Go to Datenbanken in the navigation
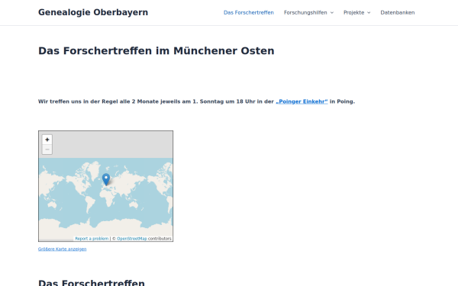458x286 pixels. (x=398, y=12)
